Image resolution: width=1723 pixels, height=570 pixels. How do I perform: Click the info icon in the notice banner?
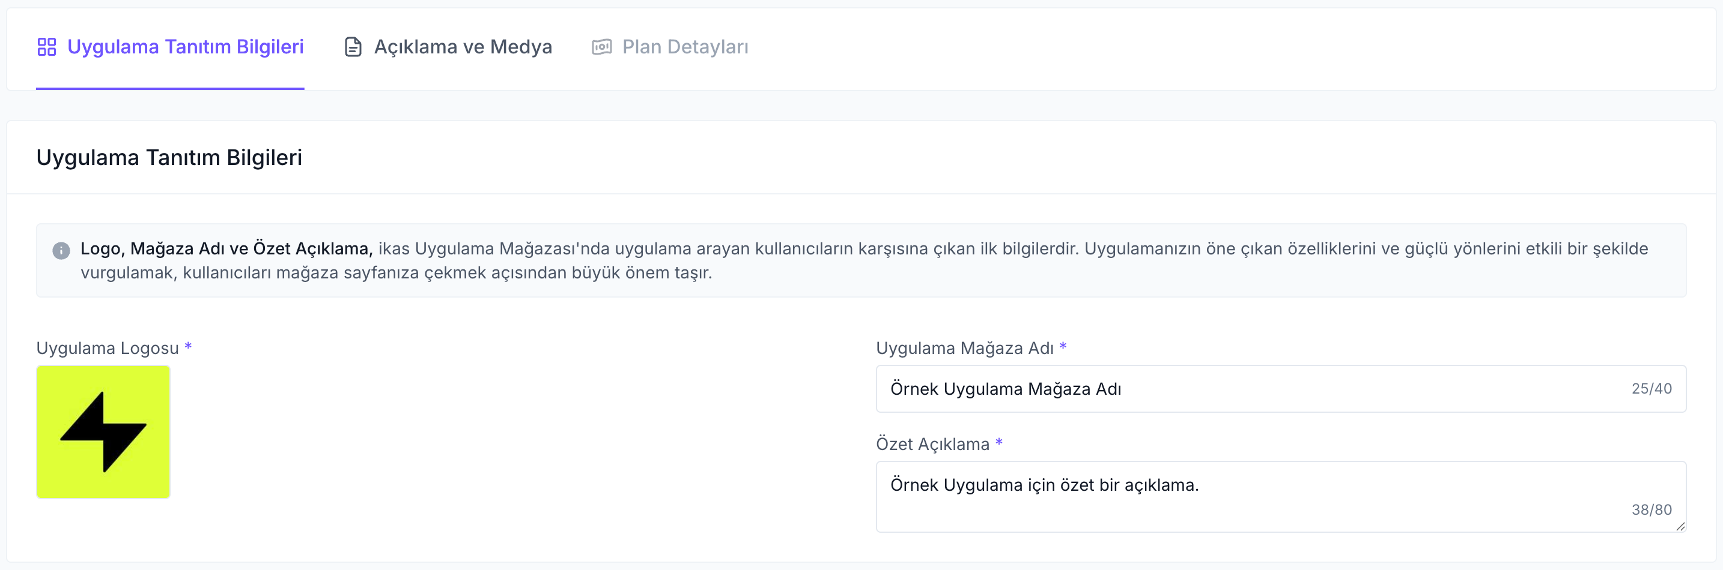point(61,251)
